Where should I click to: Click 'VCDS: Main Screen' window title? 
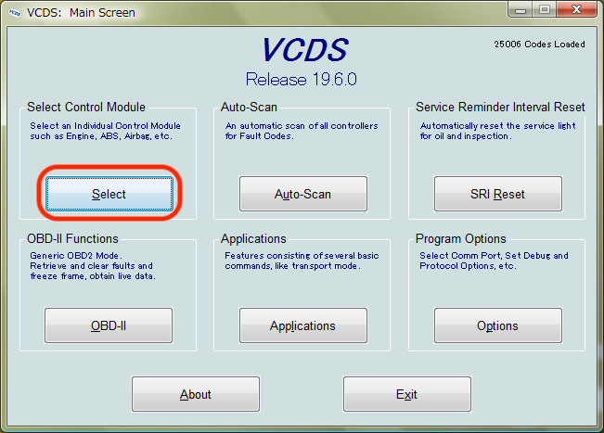(x=81, y=13)
